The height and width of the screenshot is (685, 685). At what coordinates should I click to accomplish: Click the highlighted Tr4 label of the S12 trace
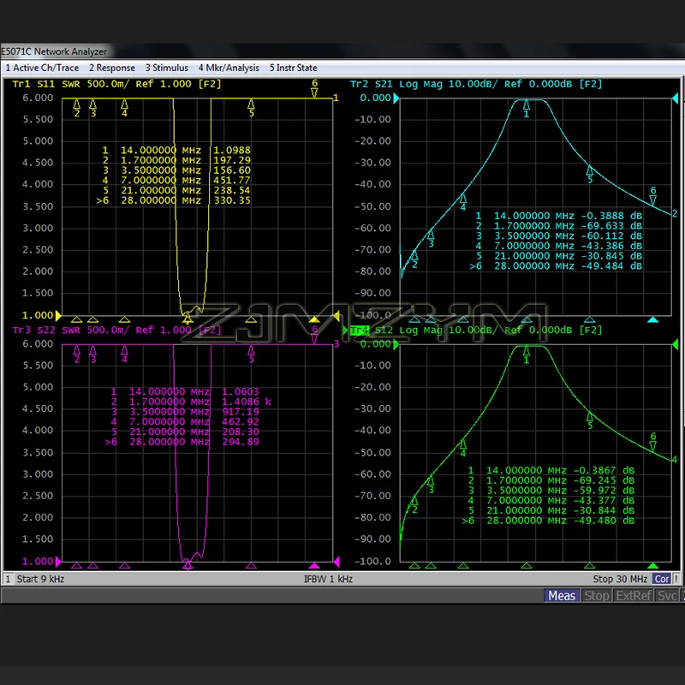pyautogui.click(x=360, y=331)
